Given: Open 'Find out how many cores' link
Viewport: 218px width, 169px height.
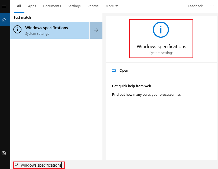Looking at the screenshot, I should [146, 94].
